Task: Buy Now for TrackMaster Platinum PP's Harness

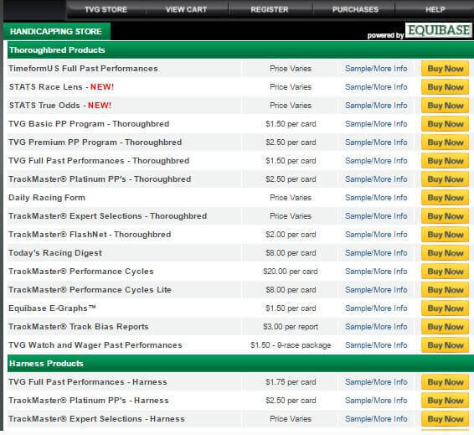Action: point(445,401)
